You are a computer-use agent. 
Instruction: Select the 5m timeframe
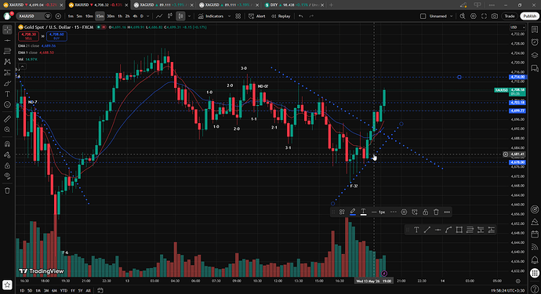click(79, 16)
